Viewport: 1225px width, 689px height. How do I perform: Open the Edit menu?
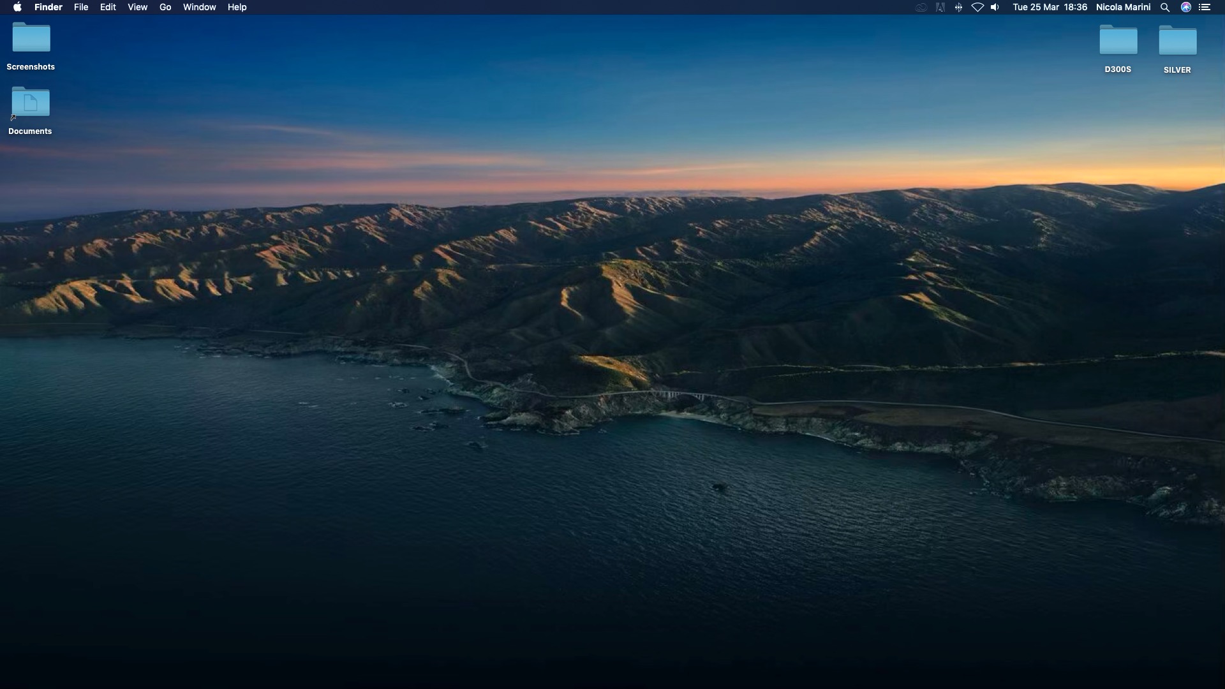coord(108,7)
